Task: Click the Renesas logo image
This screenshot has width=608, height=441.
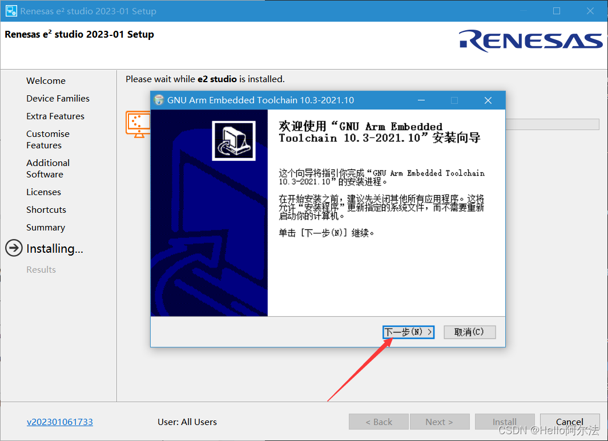Action: coord(530,41)
